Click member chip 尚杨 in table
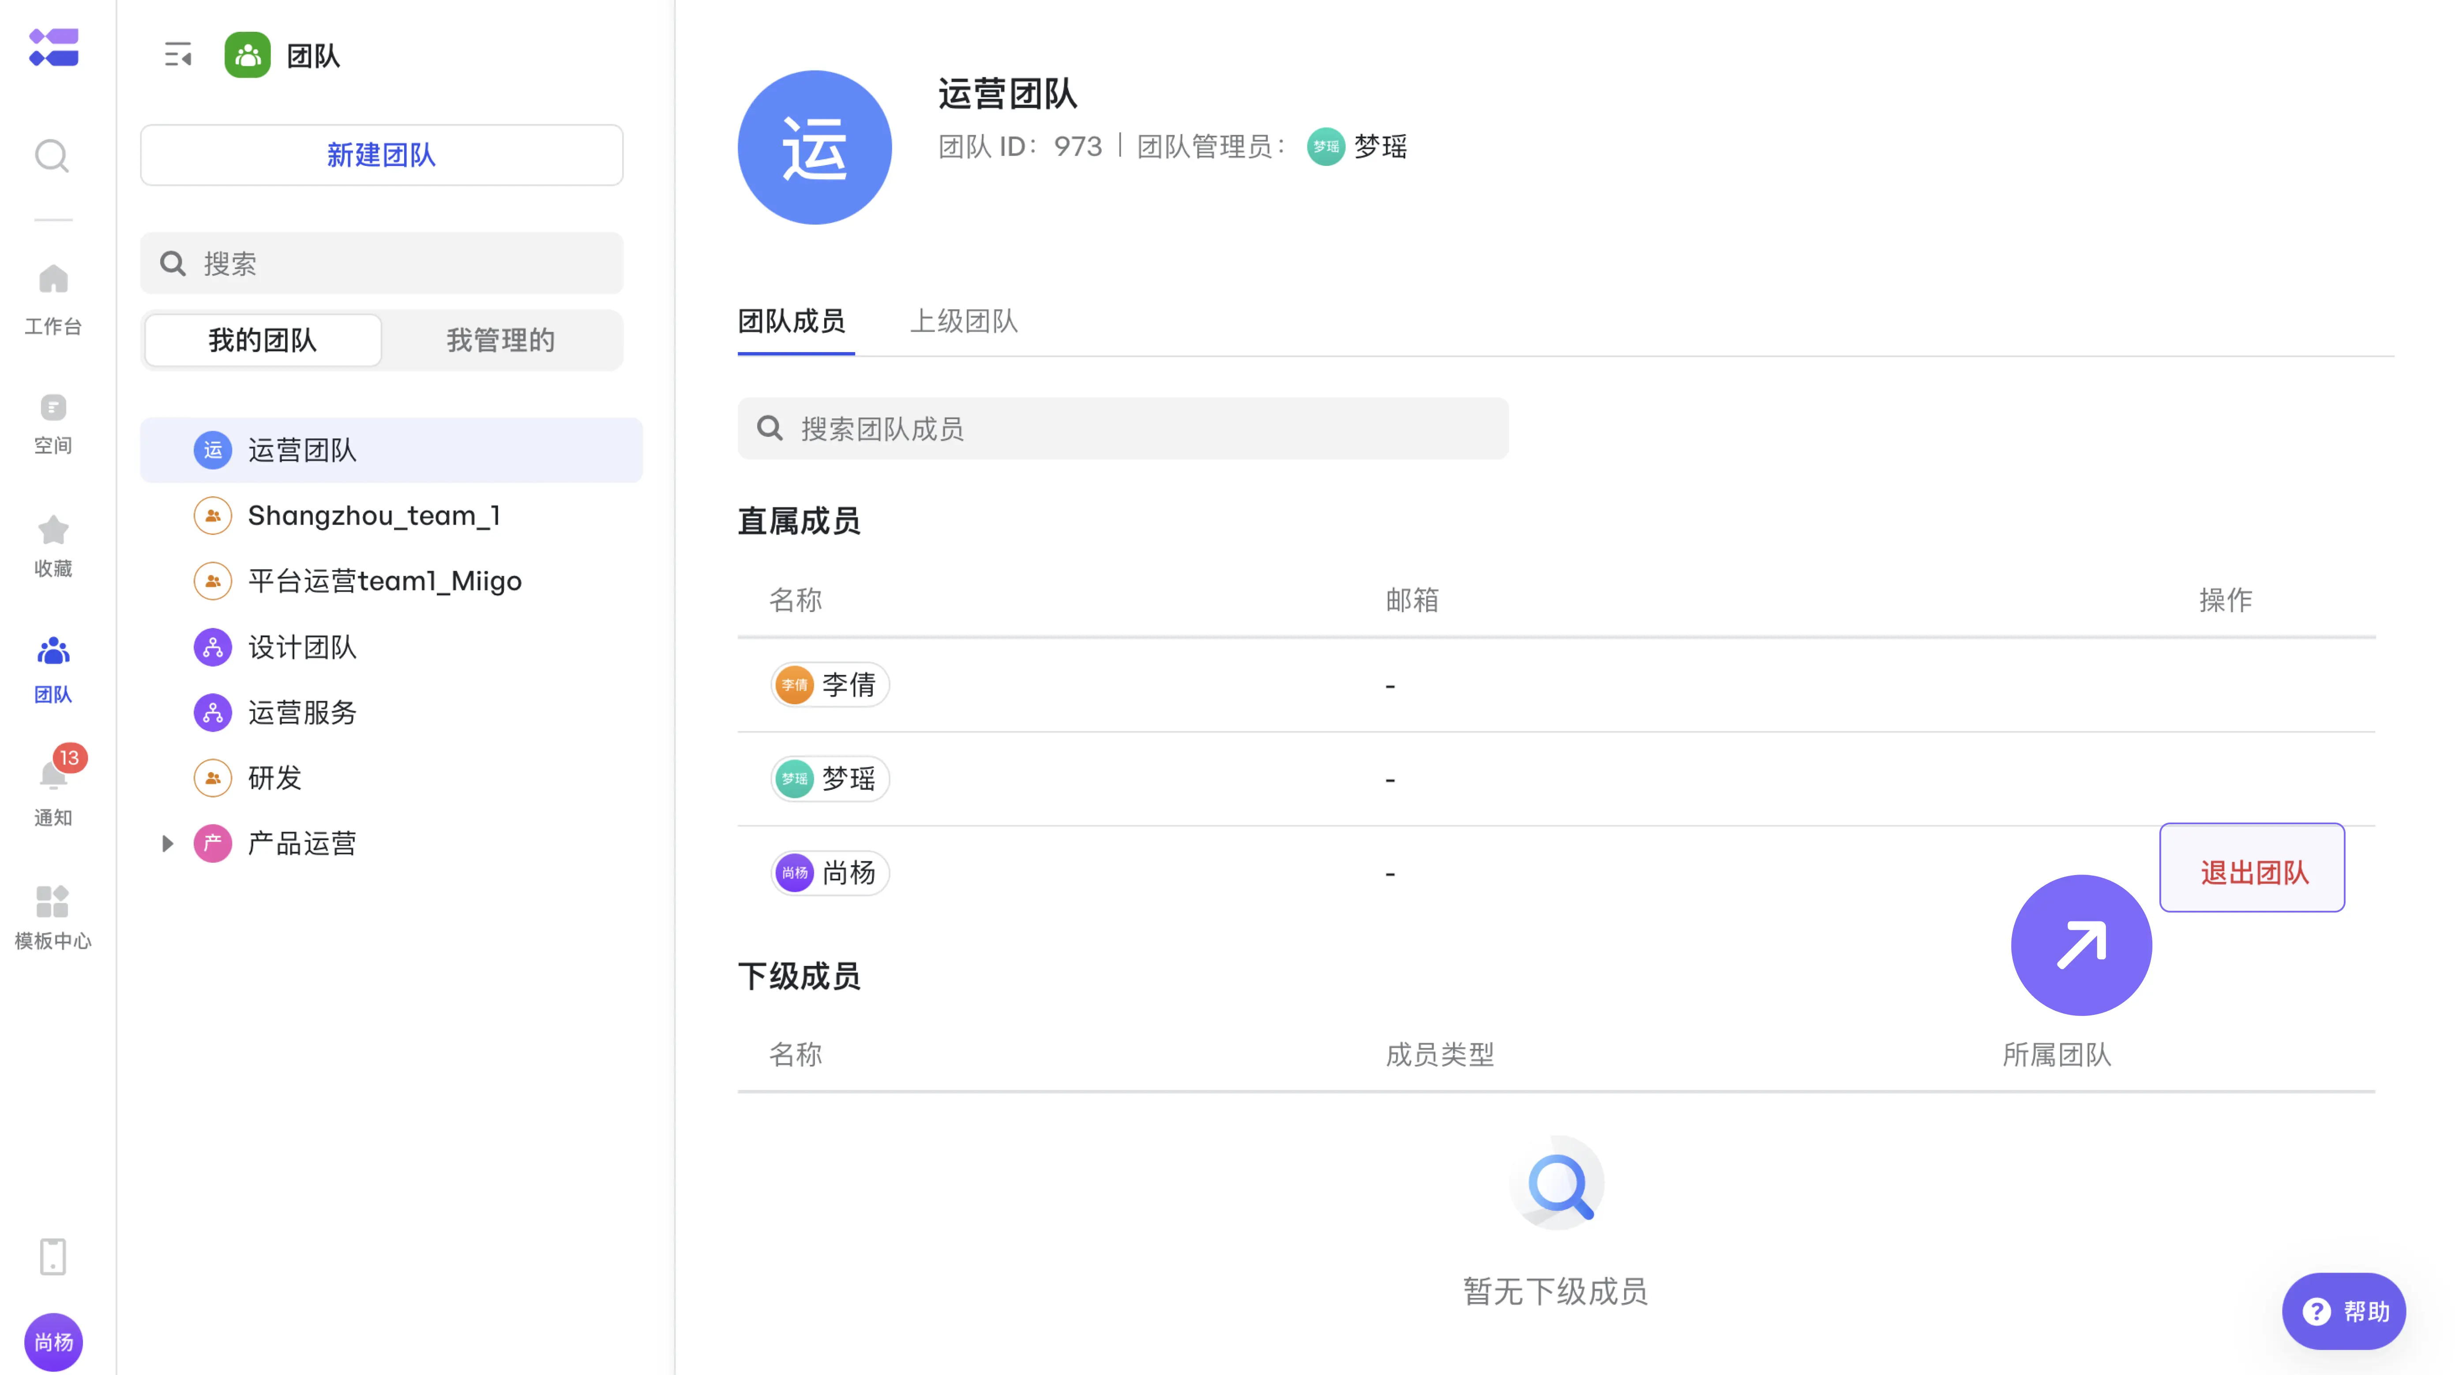The height and width of the screenshot is (1375, 2455). pyautogui.click(x=830, y=873)
